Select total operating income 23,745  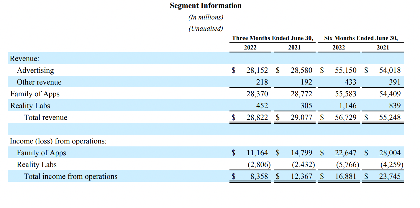point(390,176)
